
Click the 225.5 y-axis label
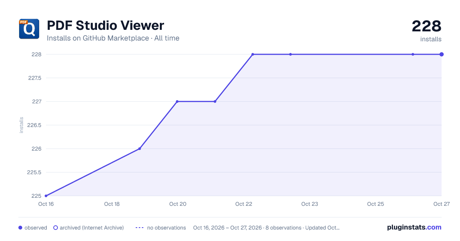(34, 172)
